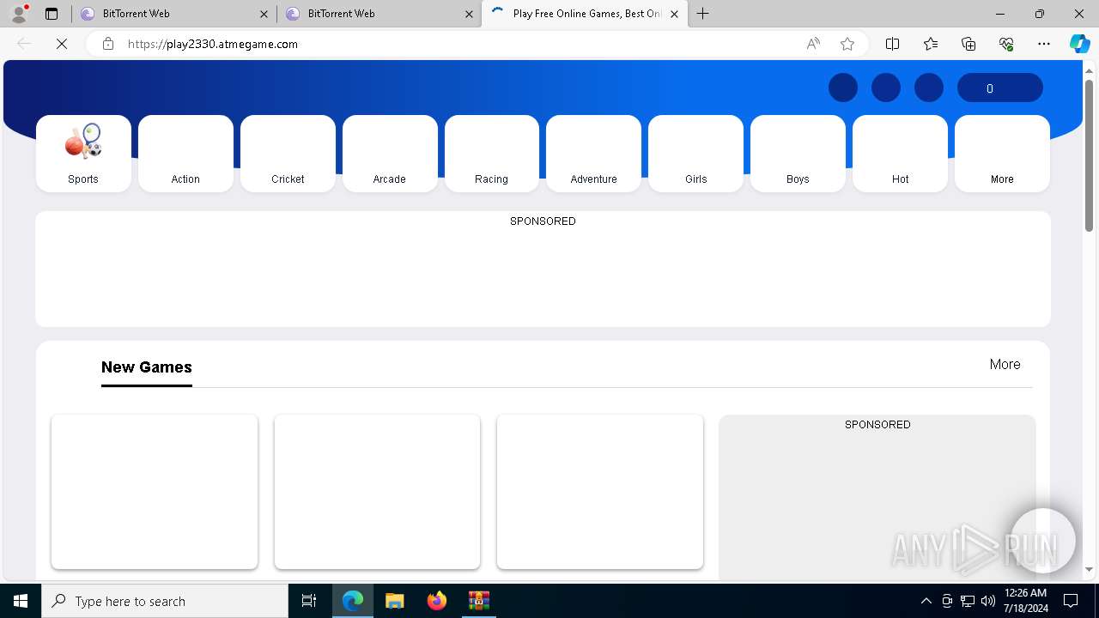Image resolution: width=1099 pixels, height=618 pixels.
Task: Open WinRAR from the taskbar
Action: [478, 601]
